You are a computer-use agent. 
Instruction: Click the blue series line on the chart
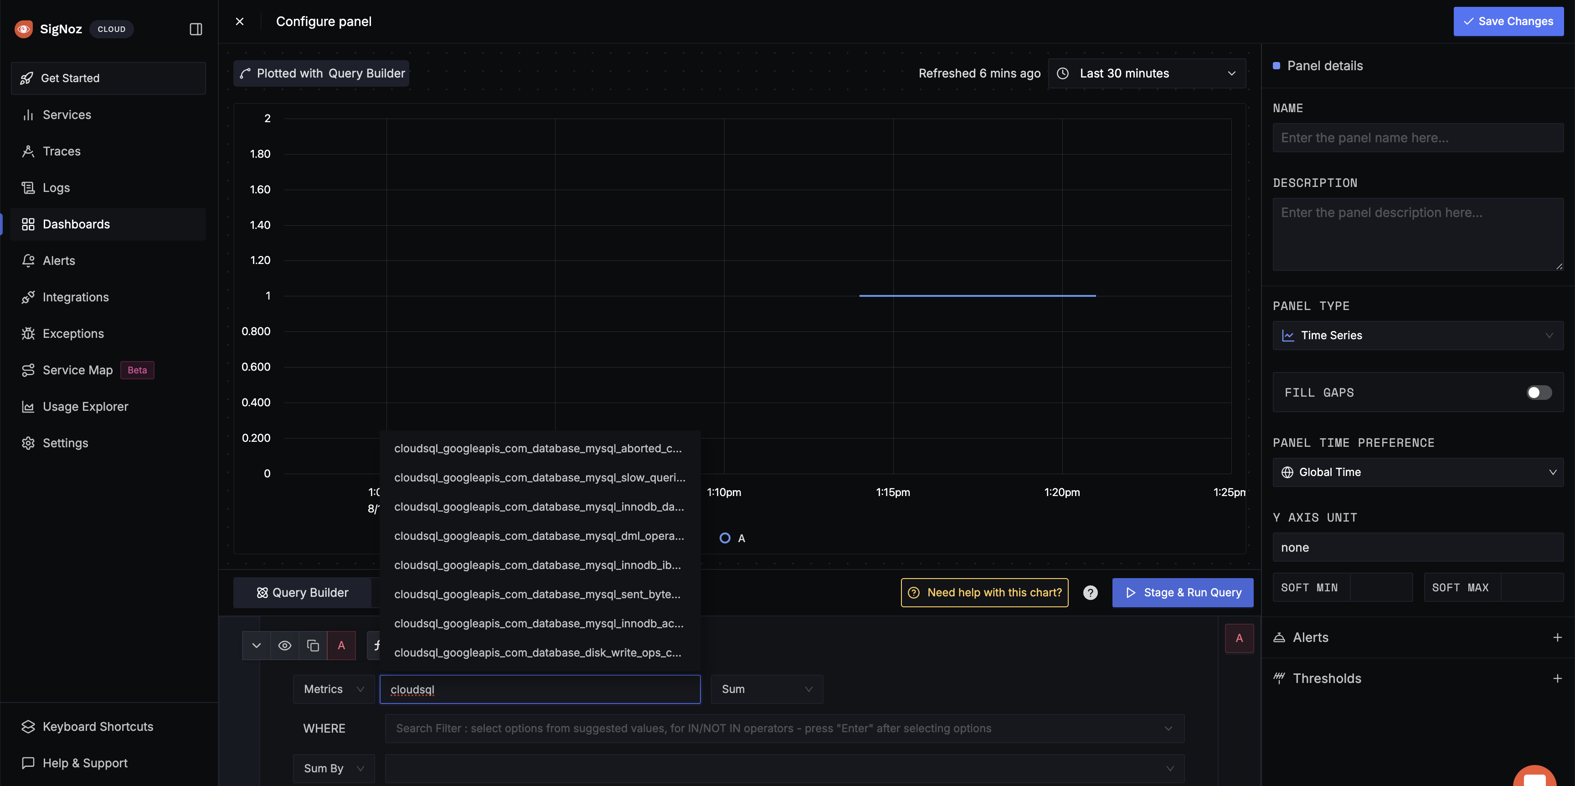(977, 295)
